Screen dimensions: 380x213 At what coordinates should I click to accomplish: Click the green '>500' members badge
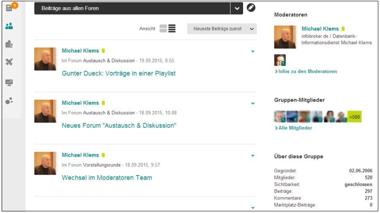354,117
